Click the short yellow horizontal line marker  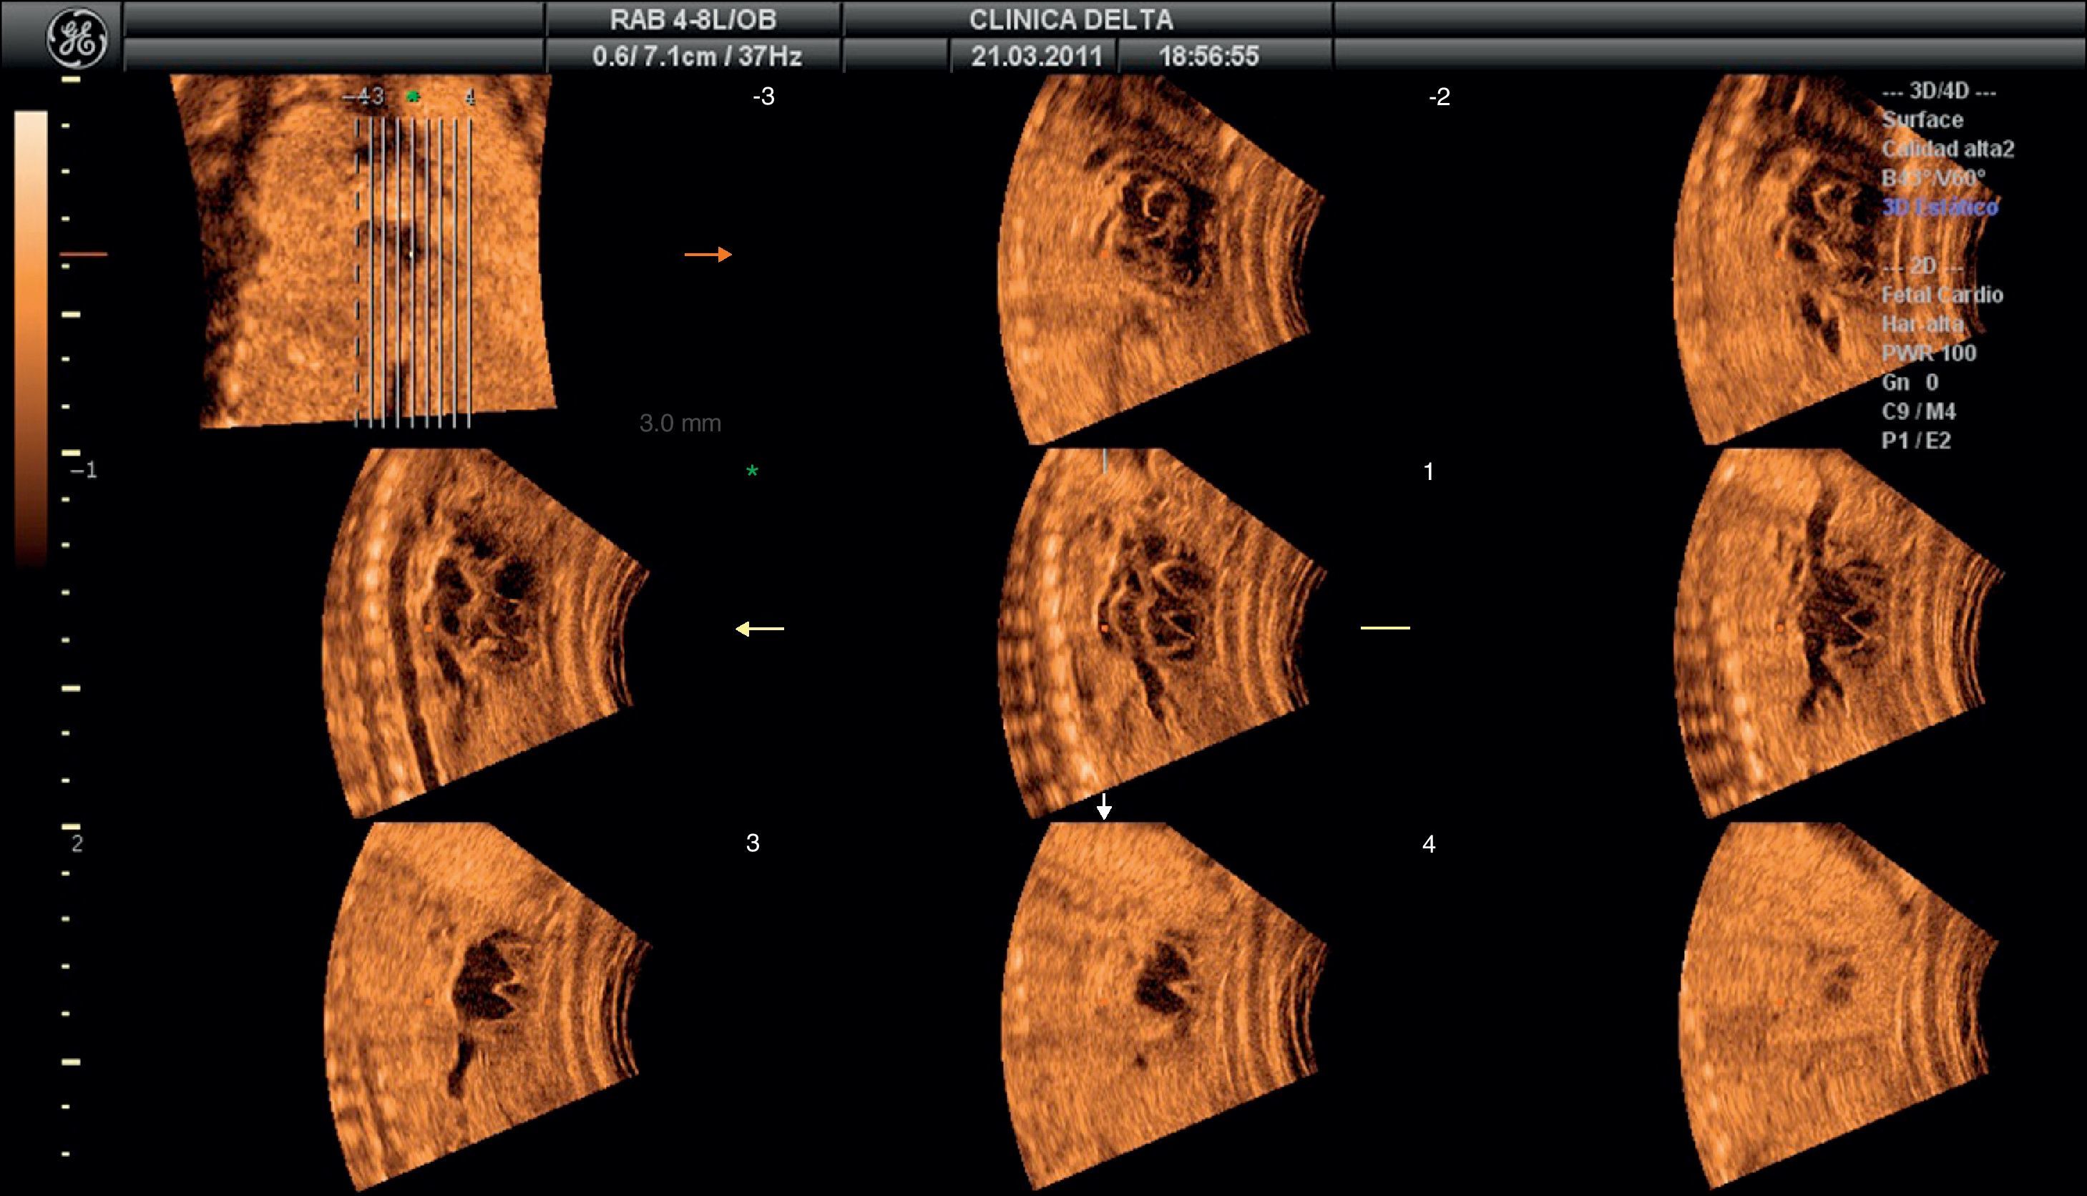tap(1384, 628)
